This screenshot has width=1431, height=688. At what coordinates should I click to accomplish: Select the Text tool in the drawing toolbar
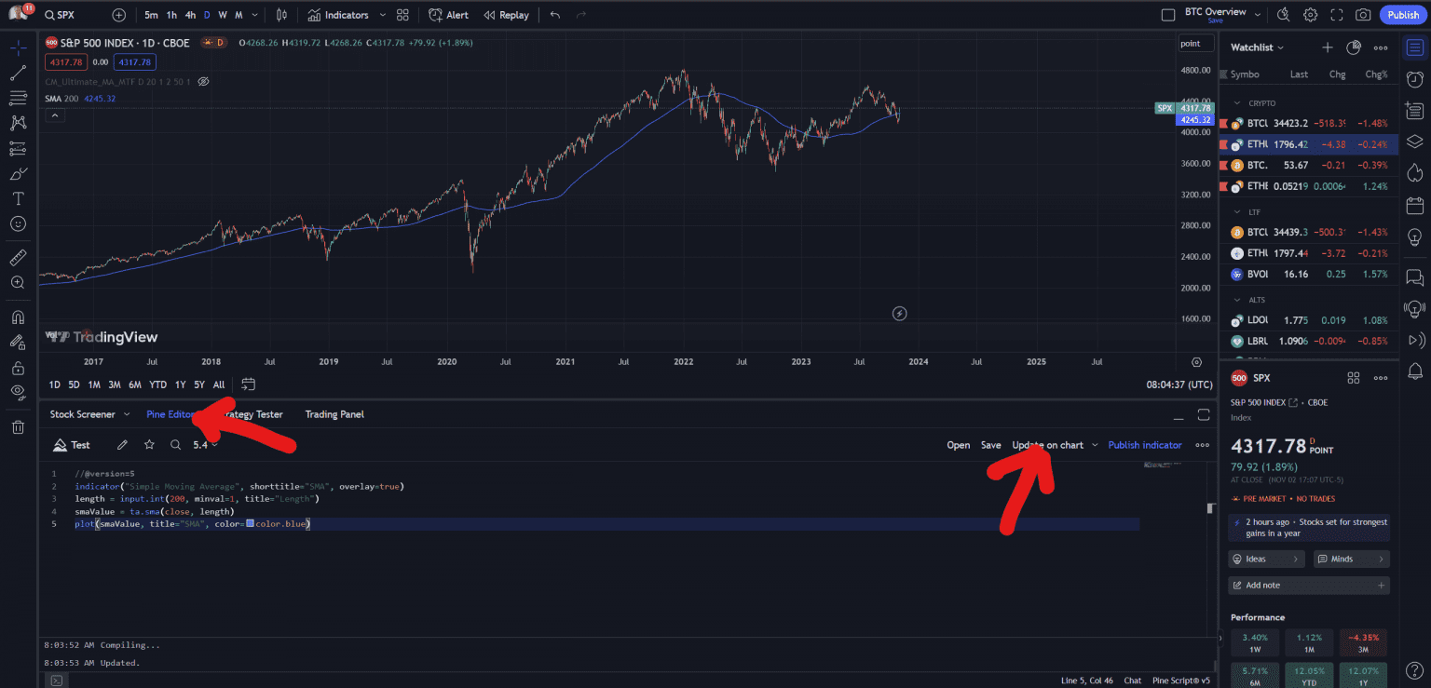click(18, 197)
